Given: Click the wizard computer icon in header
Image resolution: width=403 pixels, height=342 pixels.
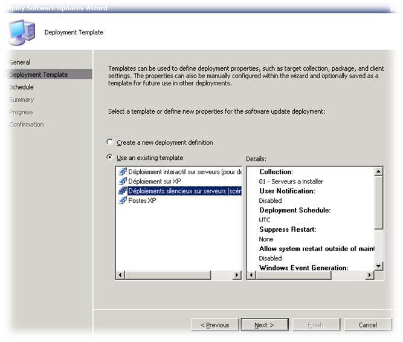Looking at the screenshot, I should [21, 31].
